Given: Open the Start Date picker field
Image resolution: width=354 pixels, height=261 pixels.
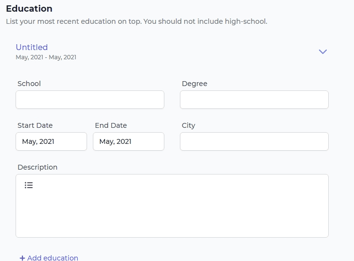Looking at the screenshot, I should tap(51, 141).
